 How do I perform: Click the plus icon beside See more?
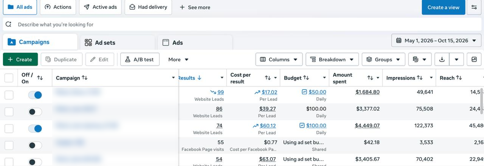click(182, 7)
